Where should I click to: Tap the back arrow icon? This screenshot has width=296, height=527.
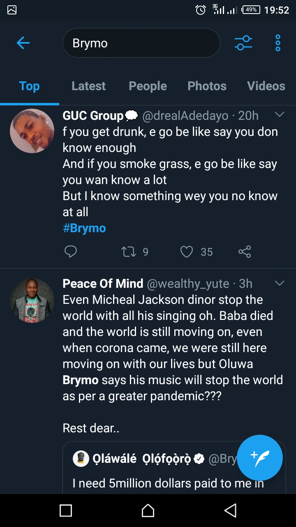[x=23, y=43]
